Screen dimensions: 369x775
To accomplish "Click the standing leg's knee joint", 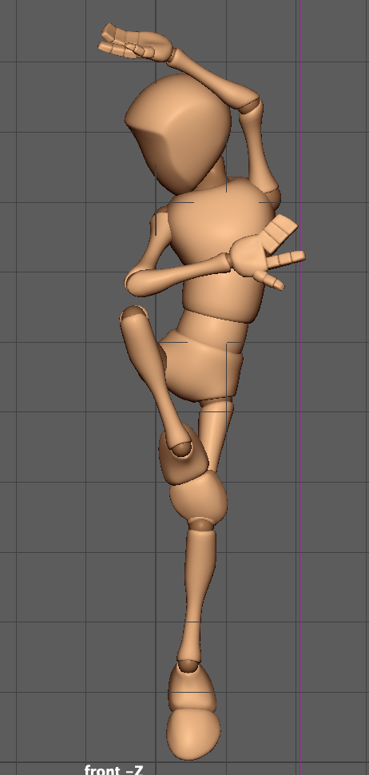I will [201, 524].
